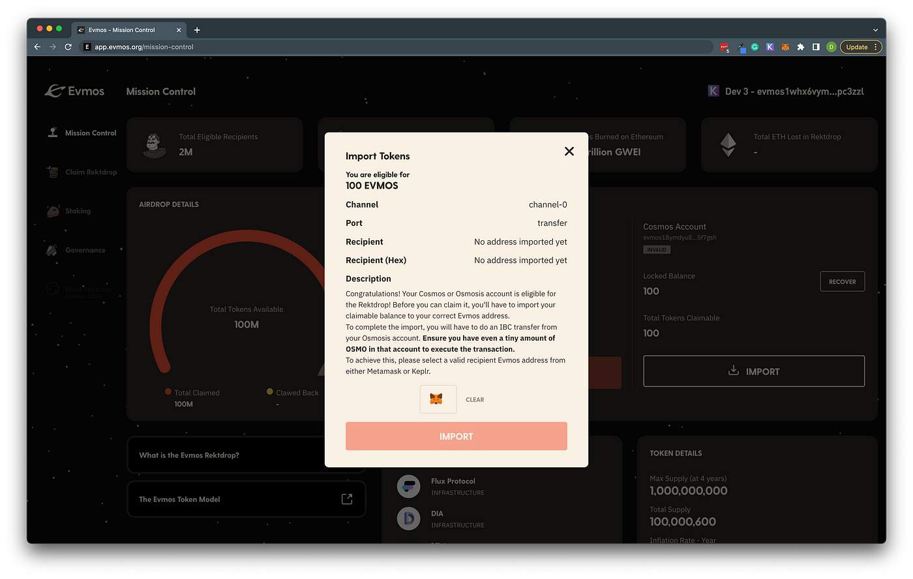The image size is (913, 579).
Task: Click the RECOVER button
Action: pos(842,281)
